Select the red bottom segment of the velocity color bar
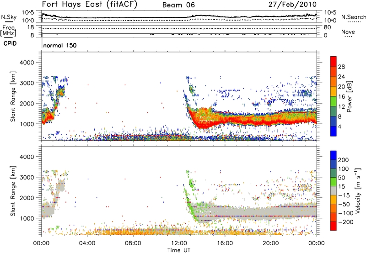The width and height of the screenshot is (366, 253). (x=334, y=226)
